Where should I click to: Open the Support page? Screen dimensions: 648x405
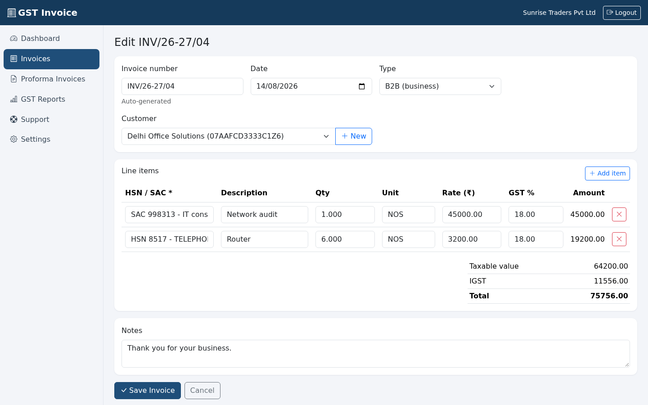tap(51, 119)
